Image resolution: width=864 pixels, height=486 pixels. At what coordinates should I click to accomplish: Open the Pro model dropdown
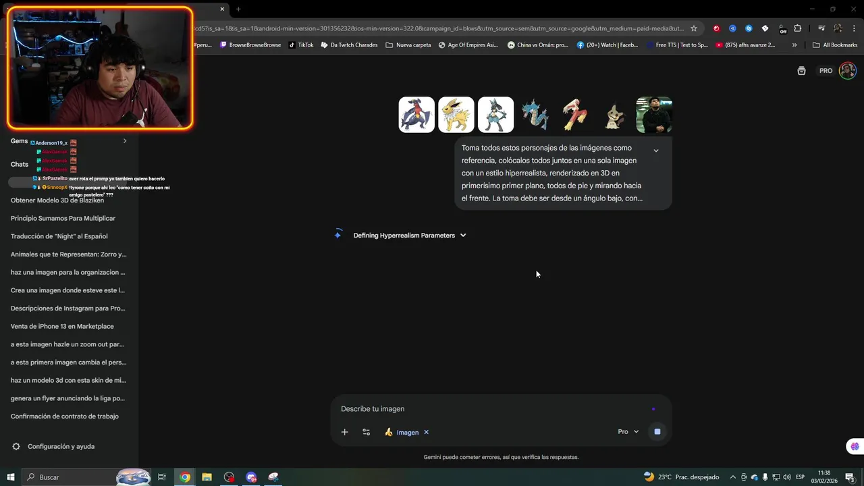(628, 432)
